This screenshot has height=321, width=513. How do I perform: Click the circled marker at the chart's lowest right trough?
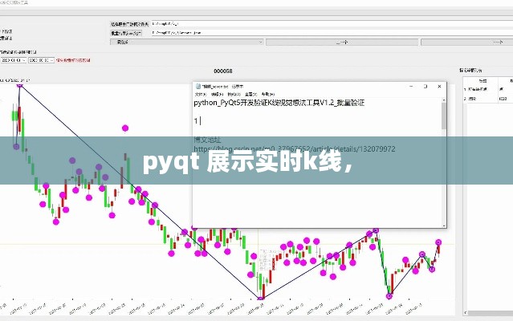click(x=390, y=296)
